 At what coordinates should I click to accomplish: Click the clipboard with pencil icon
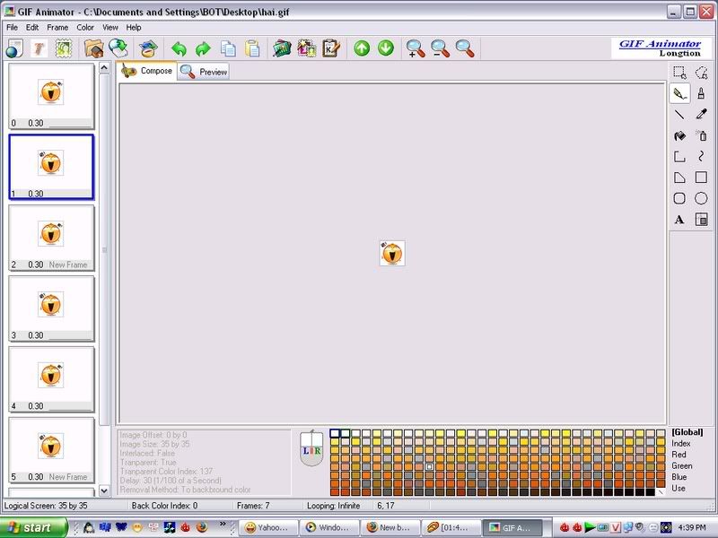click(x=331, y=48)
